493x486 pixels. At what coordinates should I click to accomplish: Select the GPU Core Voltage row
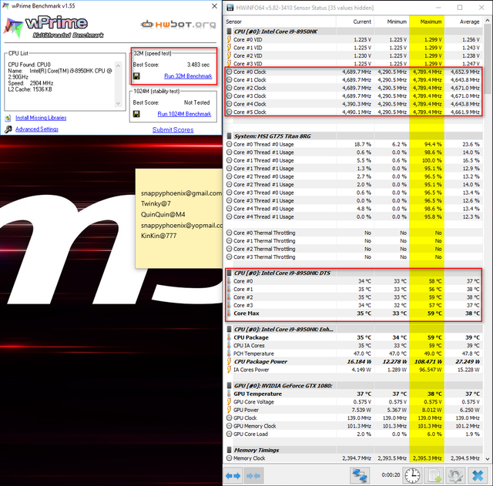tap(354, 402)
